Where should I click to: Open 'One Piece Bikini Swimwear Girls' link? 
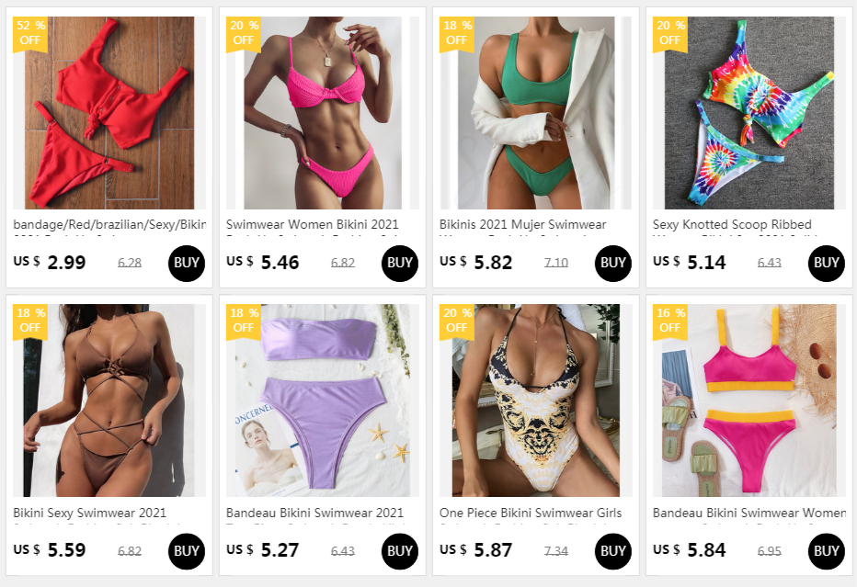[531, 513]
